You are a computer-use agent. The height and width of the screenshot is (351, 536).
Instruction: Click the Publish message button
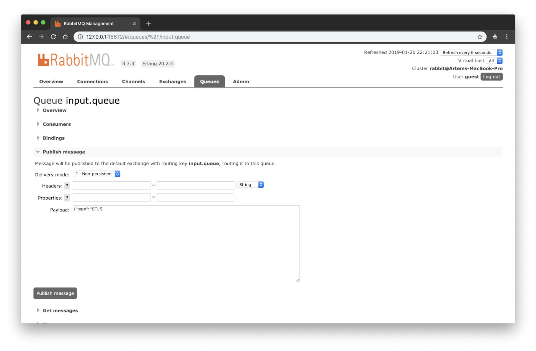coord(55,293)
